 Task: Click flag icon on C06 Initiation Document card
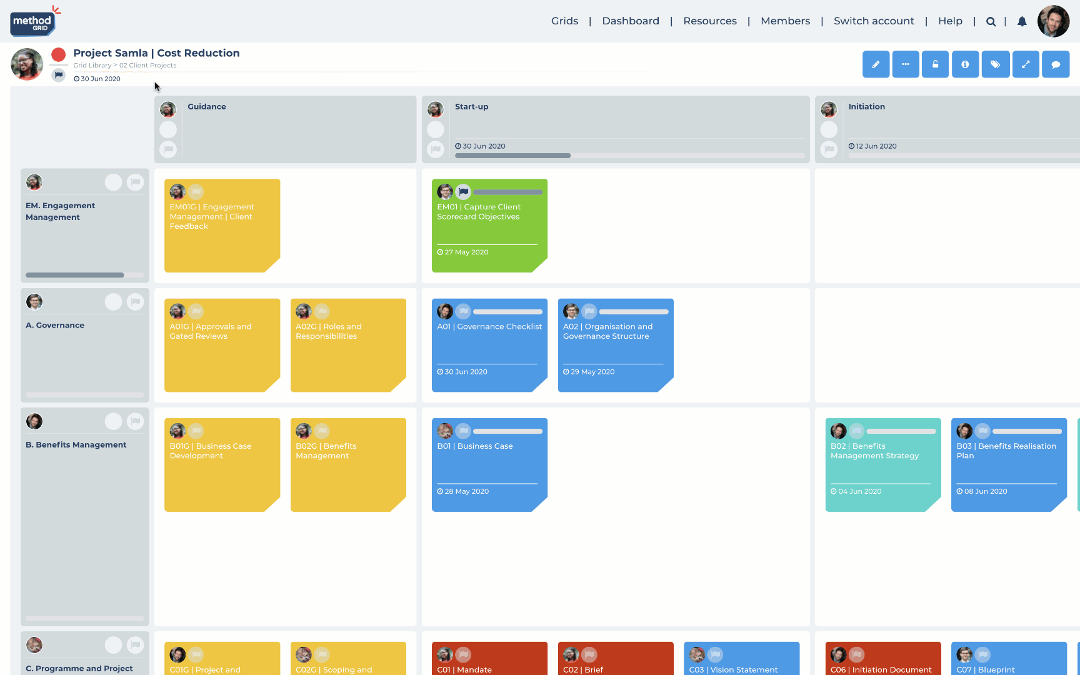[x=856, y=654]
